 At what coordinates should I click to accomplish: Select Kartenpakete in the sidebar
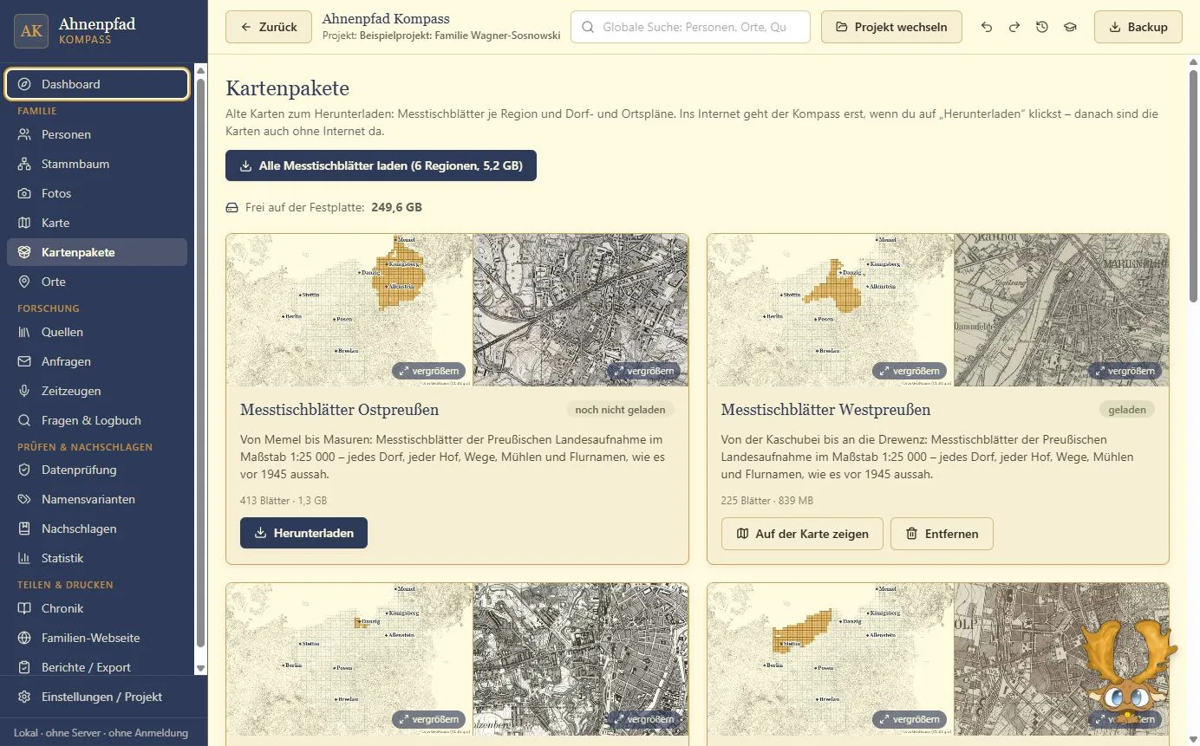click(97, 252)
